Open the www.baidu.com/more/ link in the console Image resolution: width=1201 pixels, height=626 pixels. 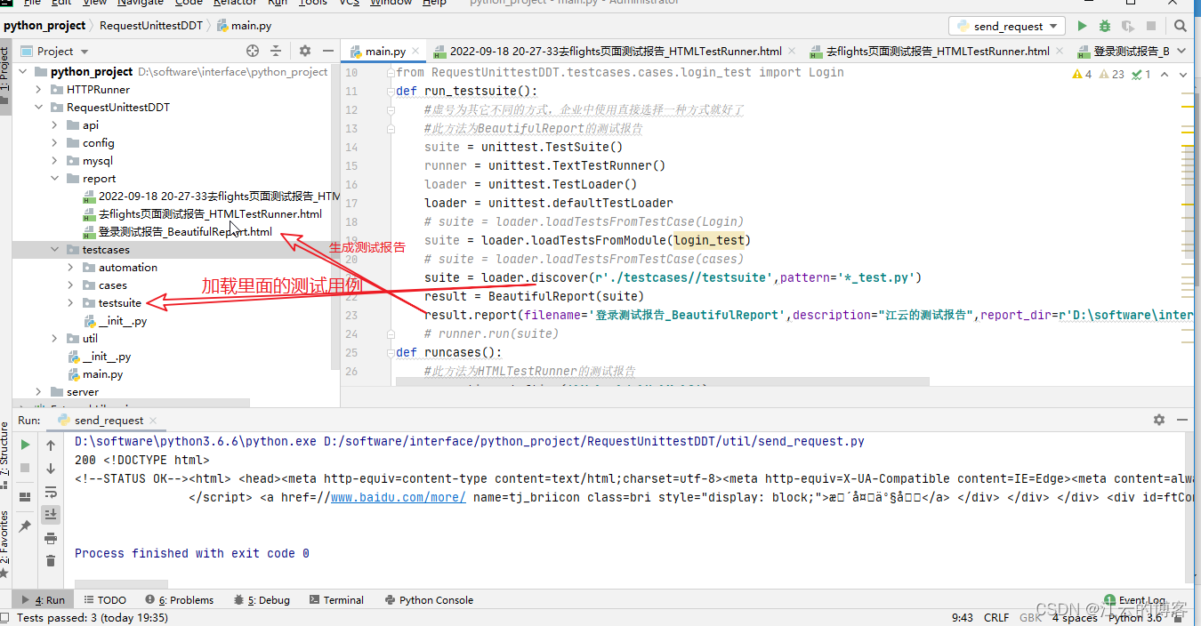398,497
